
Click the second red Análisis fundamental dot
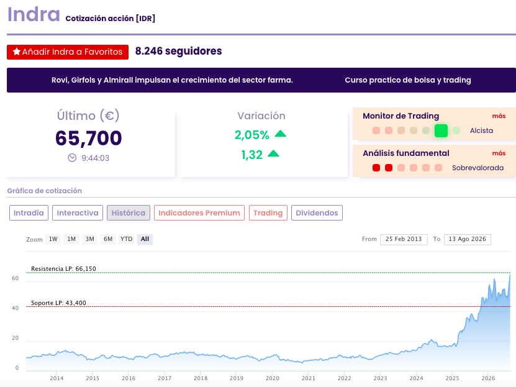click(x=389, y=168)
